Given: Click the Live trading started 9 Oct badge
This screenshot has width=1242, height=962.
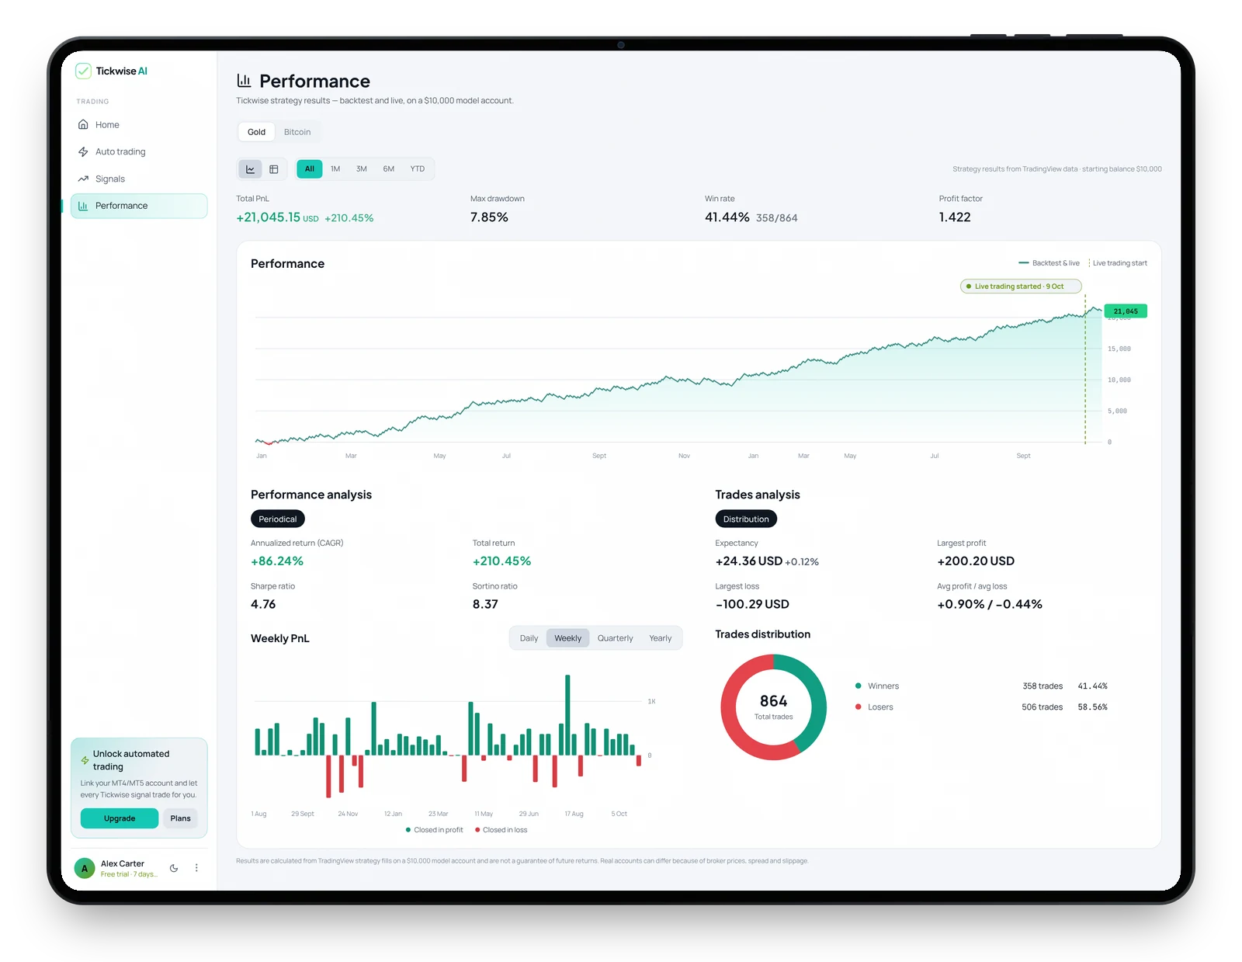Looking at the screenshot, I should coord(1021,287).
